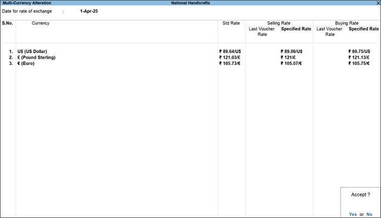Edit Pound Sterling buying rate 121.13
381x218 pixels.
pyautogui.click(x=363, y=57)
